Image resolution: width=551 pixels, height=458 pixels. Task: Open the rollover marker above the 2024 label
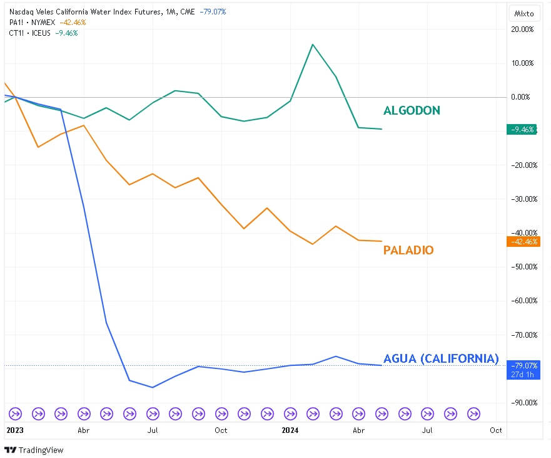[290, 414]
